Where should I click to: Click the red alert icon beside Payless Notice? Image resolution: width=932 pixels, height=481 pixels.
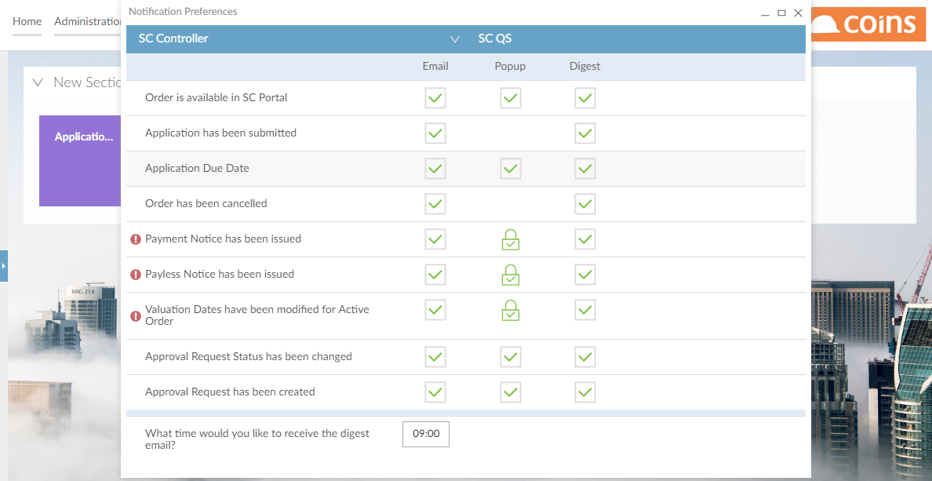[x=136, y=275]
